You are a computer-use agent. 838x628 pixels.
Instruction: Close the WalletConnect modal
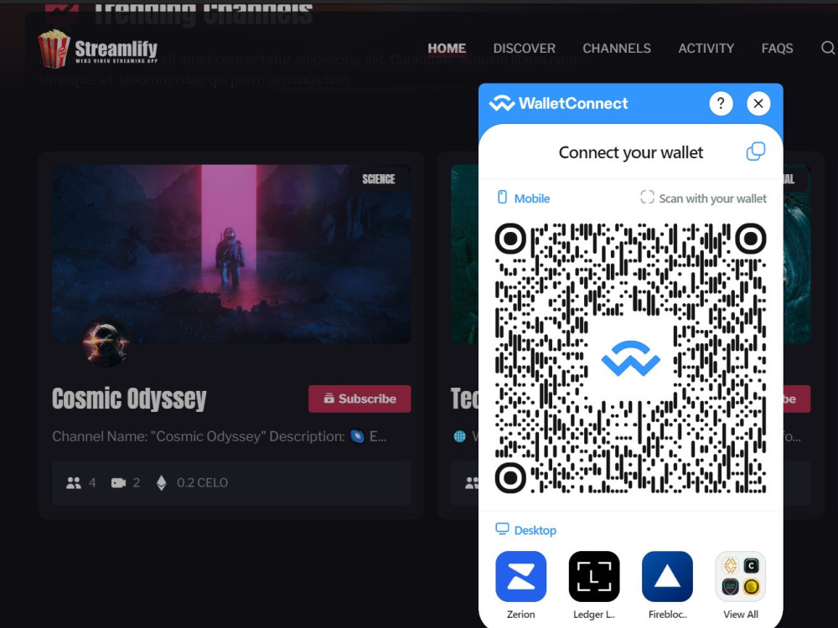point(758,103)
